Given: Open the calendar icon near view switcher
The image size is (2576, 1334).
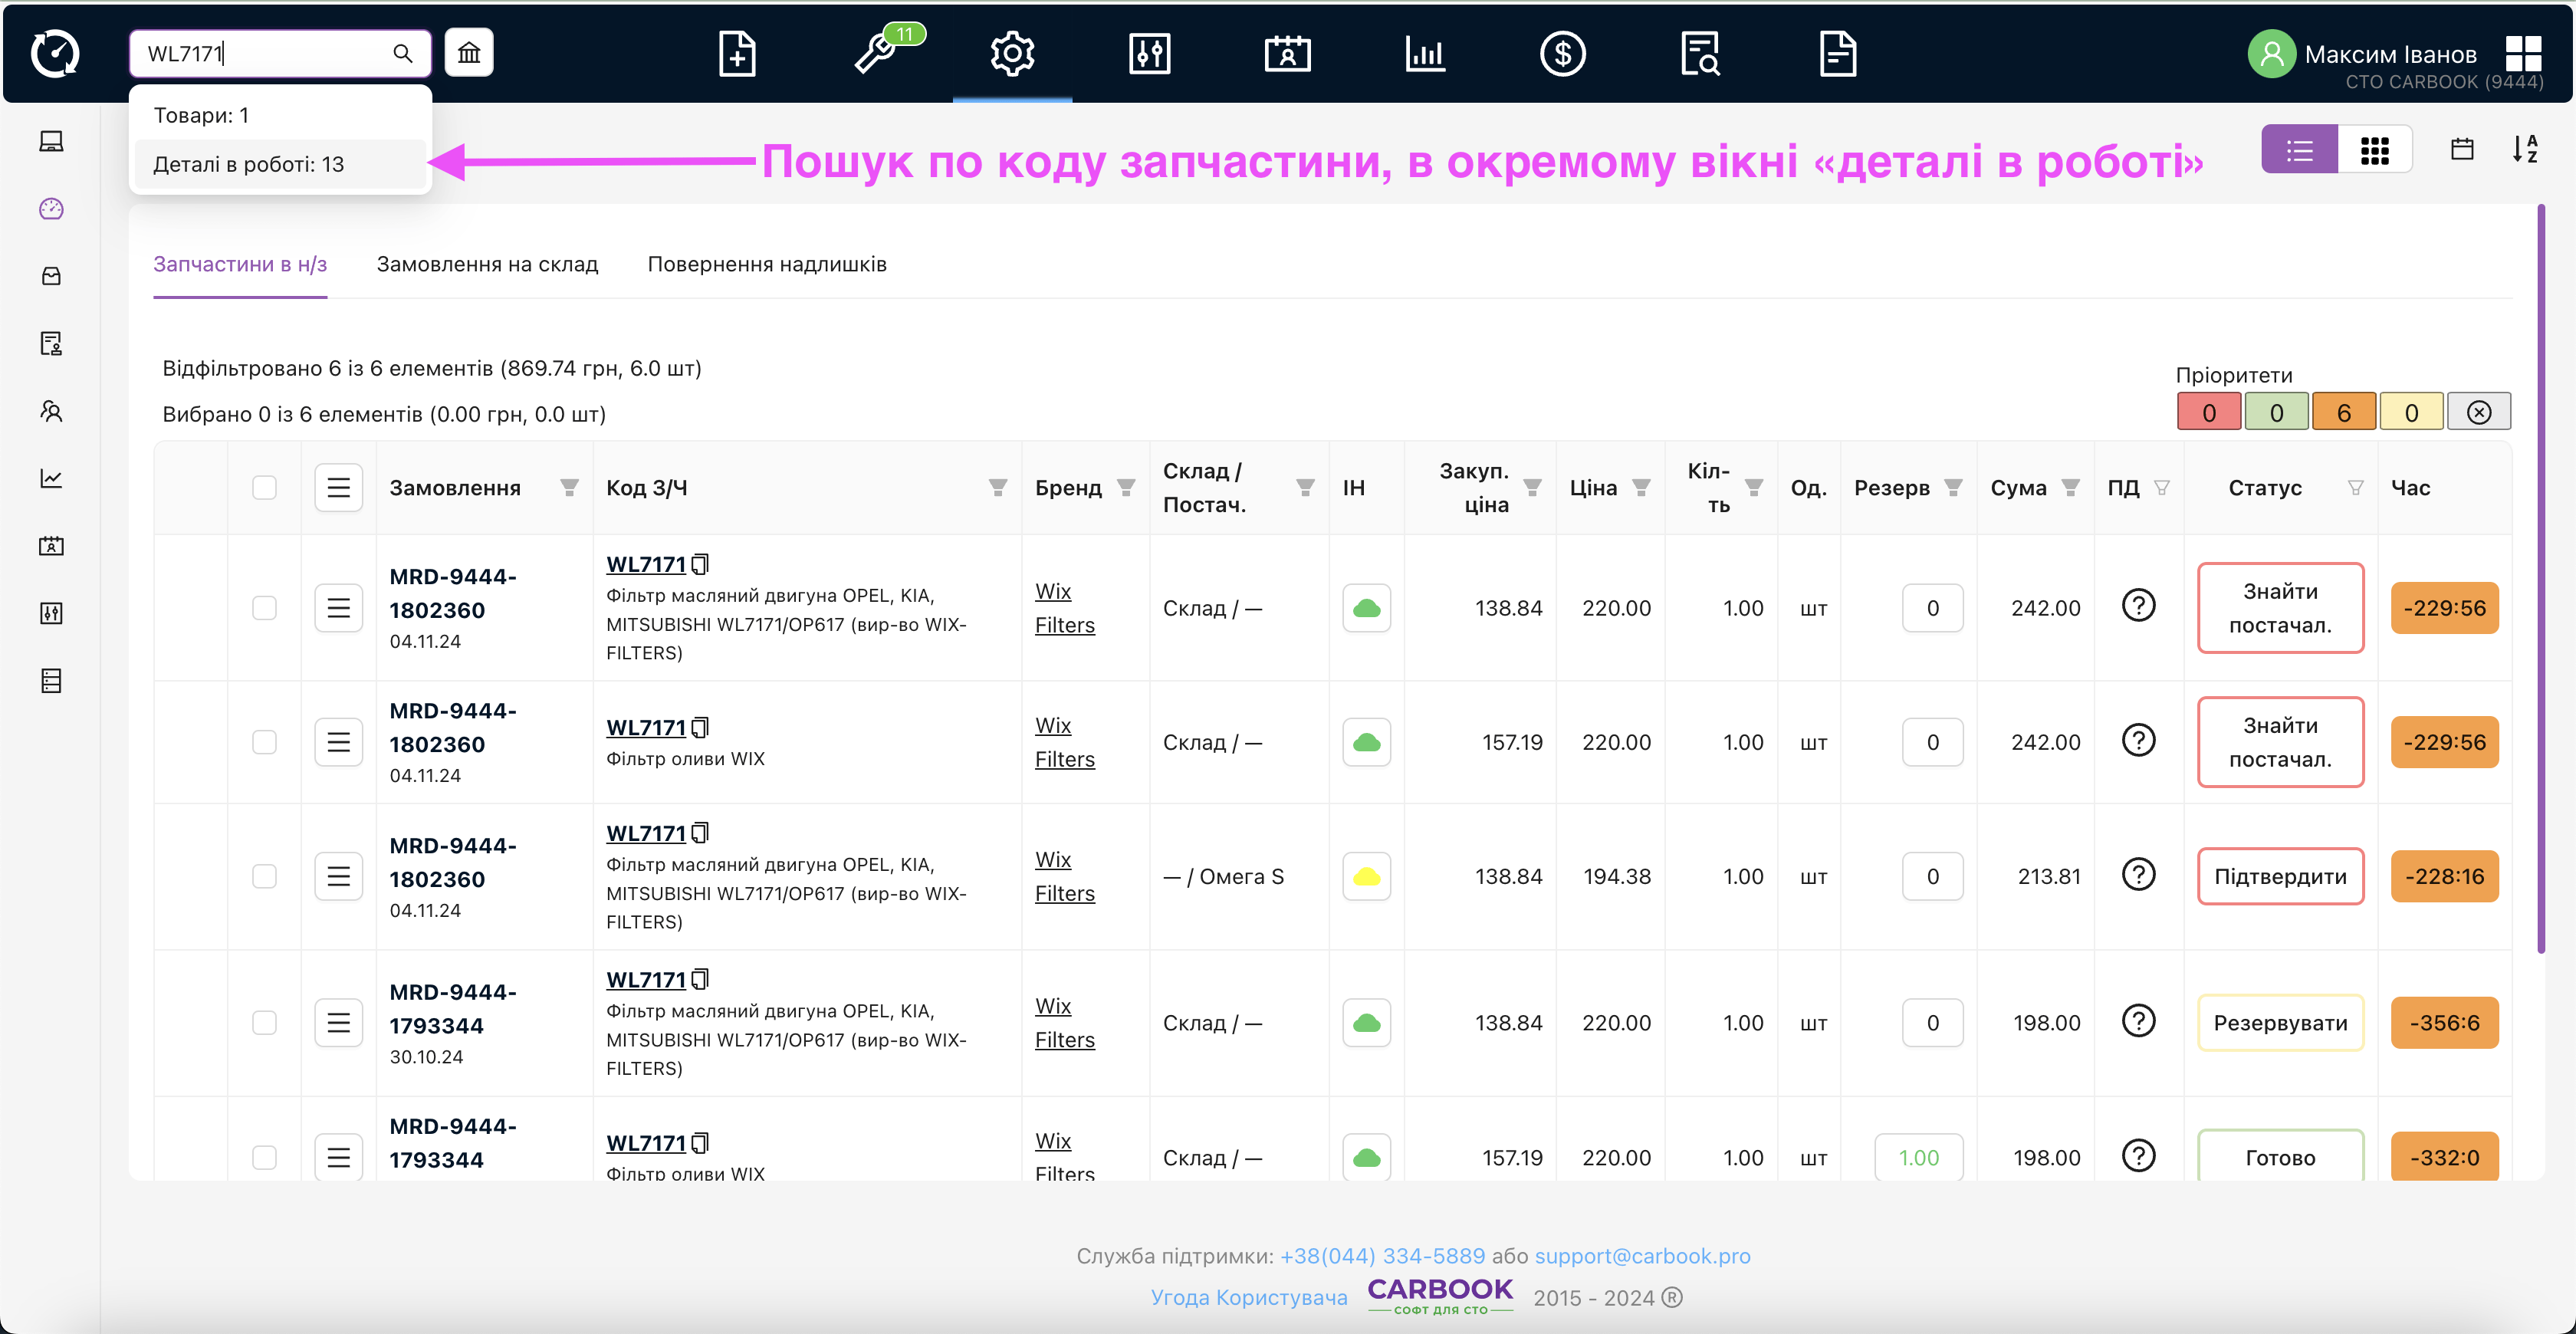Looking at the screenshot, I should tap(2462, 150).
